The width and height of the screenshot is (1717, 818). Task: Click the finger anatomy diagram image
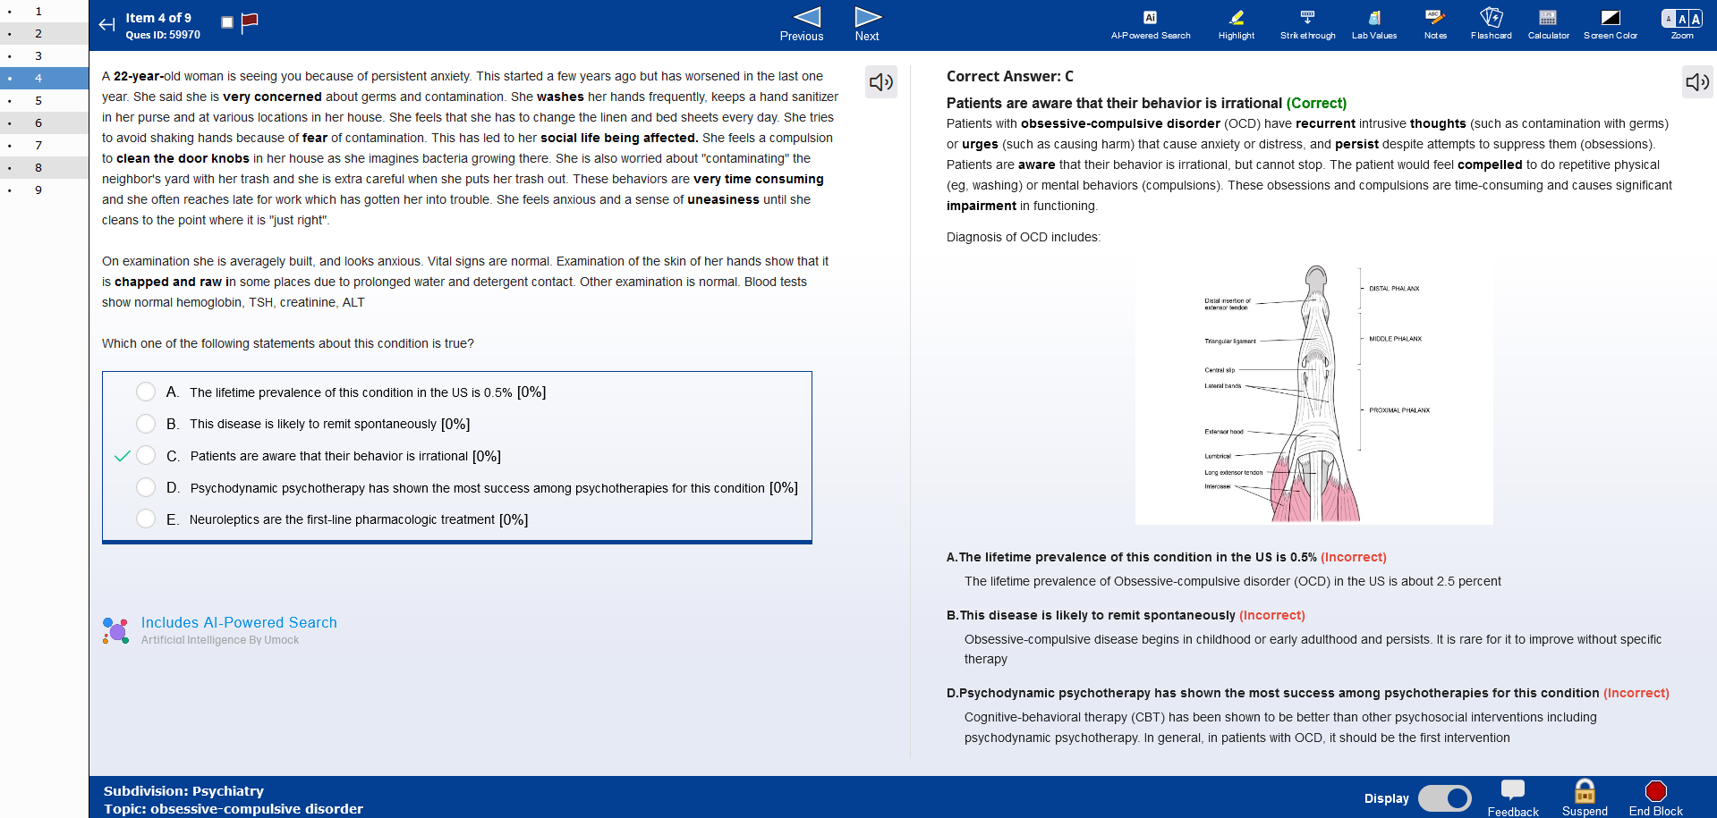pyautogui.click(x=1313, y=393)
